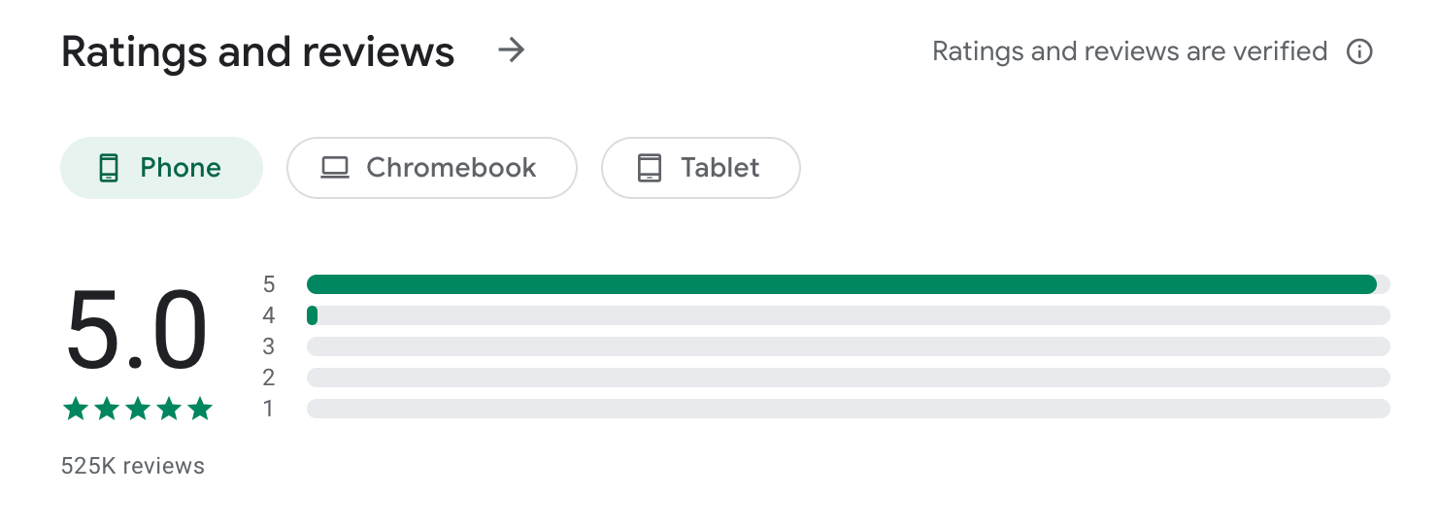Click the phone device icon
Viewport: 1439px width, 526px height.
point(109,168)
